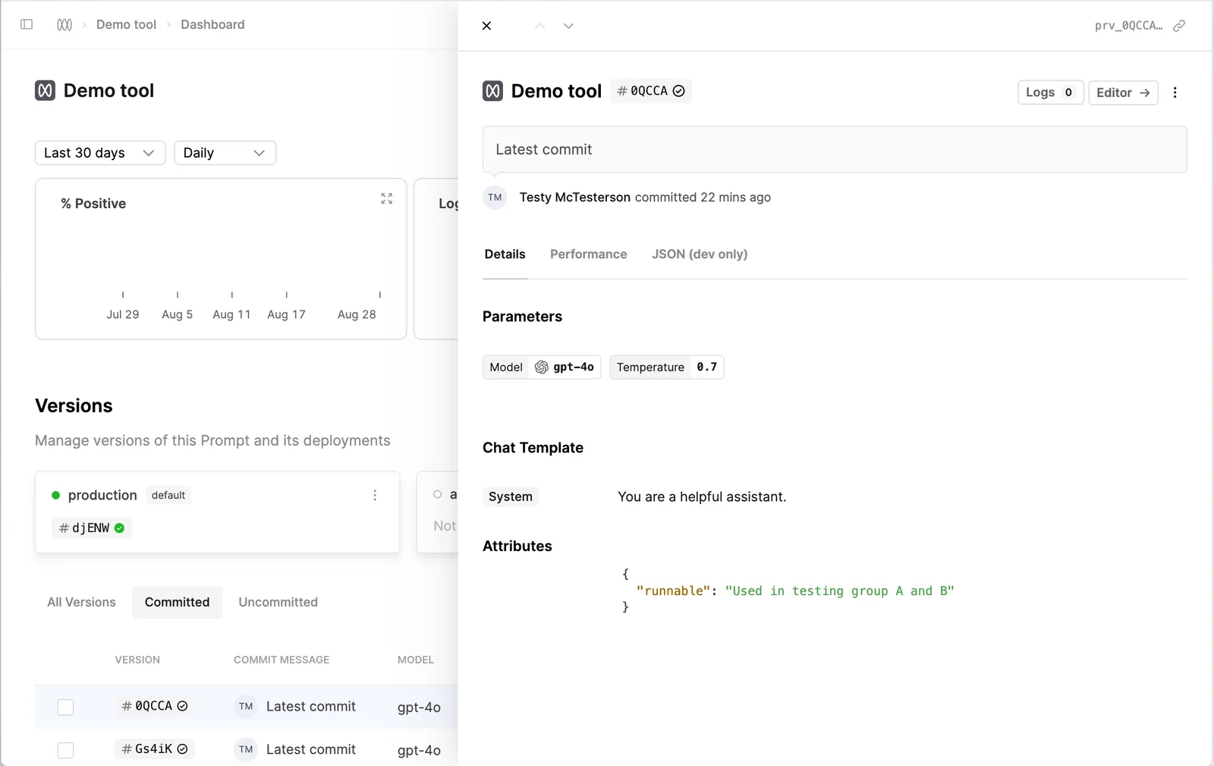Click TM avatar in Gs4iK table row
This screenshot has width=1214, height=766.
(246, 749)
